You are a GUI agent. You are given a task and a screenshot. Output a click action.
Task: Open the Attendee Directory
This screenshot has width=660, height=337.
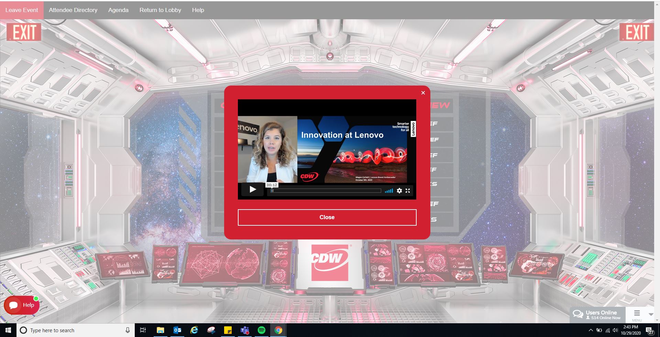pos(73,10)
